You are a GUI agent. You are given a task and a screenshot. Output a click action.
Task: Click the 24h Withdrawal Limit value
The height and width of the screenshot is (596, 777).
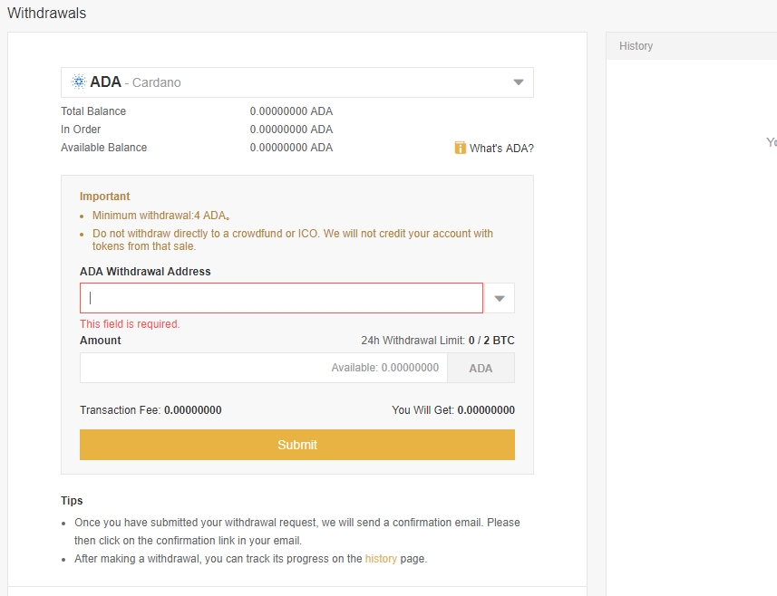pos(491,341)
